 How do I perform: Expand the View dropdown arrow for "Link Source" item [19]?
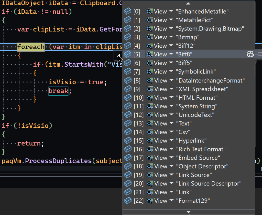coord(171,175)
